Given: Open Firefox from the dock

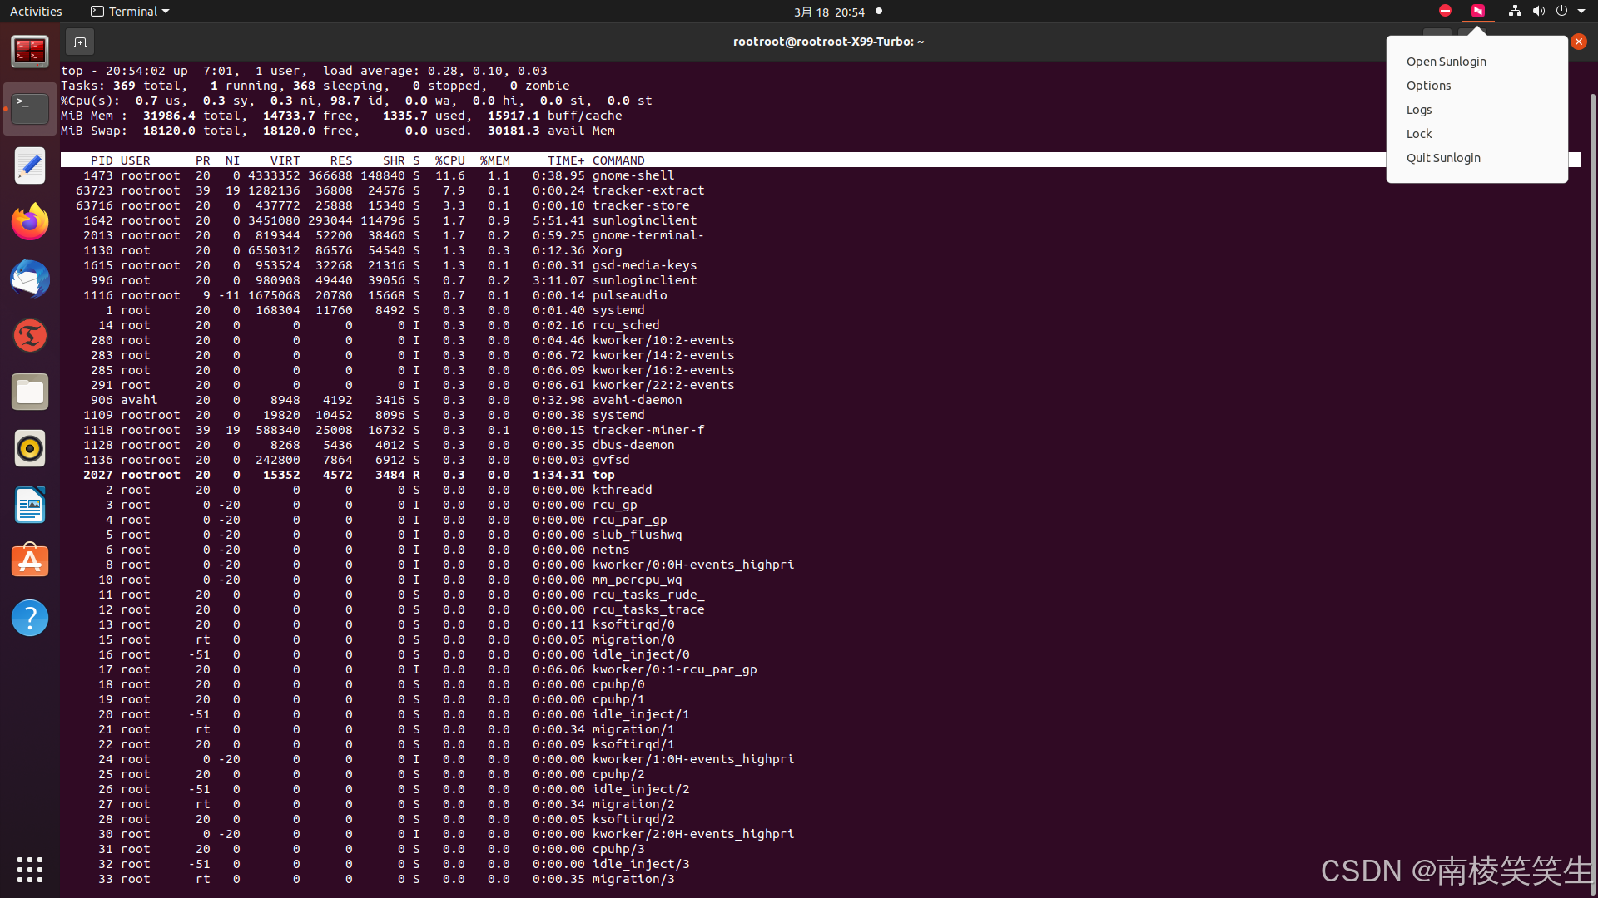Looking at the screenshot, I should pyautogui.click(x=30, y=222).
